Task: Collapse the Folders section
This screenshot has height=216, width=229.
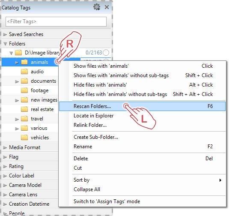Action: 5,44
